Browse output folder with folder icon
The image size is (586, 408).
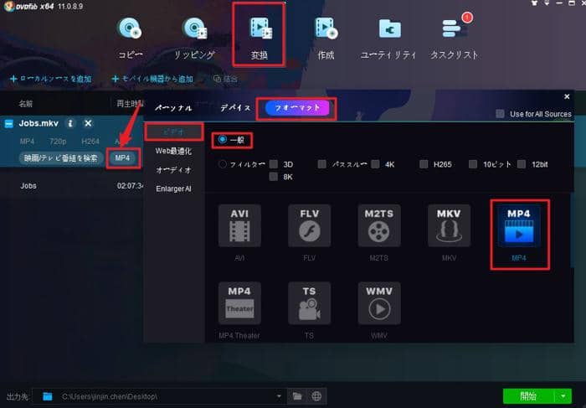click(x=297, y=396)
